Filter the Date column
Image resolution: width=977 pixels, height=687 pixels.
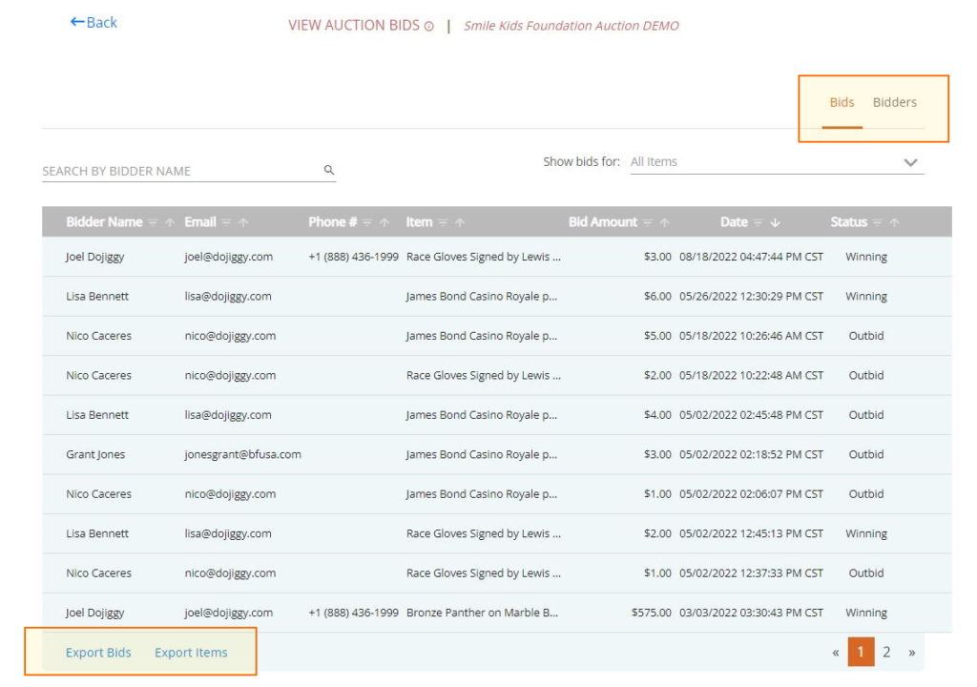pos(758,222)
